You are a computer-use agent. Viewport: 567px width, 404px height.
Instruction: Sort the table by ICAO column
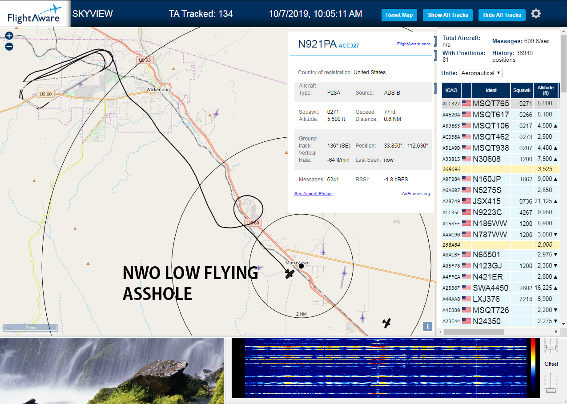click(x=451, y=90)
